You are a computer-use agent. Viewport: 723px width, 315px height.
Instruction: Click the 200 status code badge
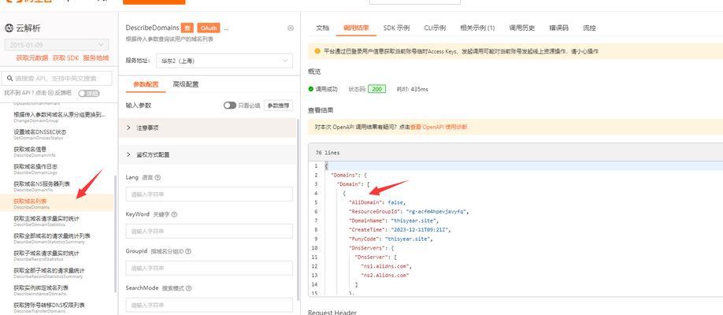pyautogui.click(x=376, y=89)
